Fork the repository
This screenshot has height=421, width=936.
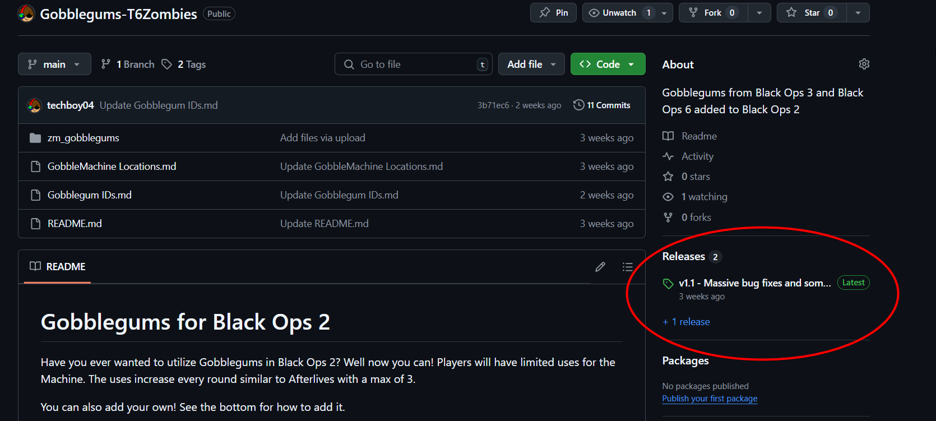click(x=713, y=13)
